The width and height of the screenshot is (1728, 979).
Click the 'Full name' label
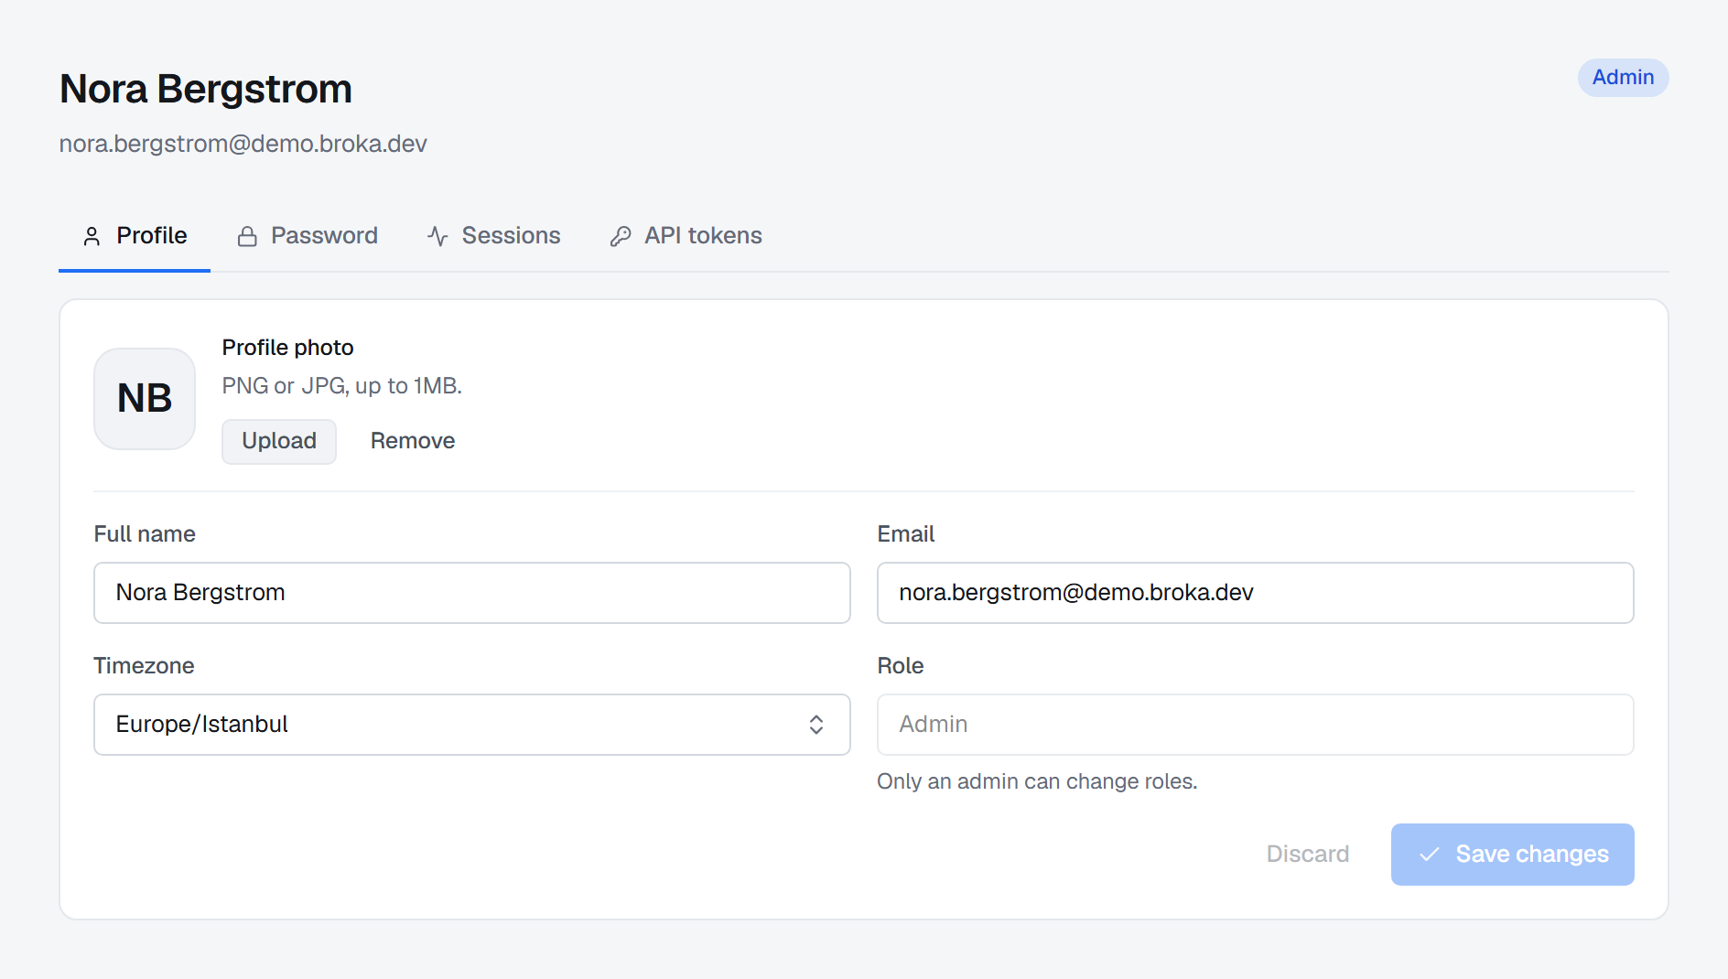pos(145,534)
